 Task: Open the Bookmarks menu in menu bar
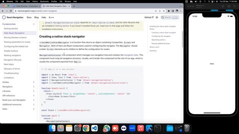pyautogui.click(x=44, y=1)
